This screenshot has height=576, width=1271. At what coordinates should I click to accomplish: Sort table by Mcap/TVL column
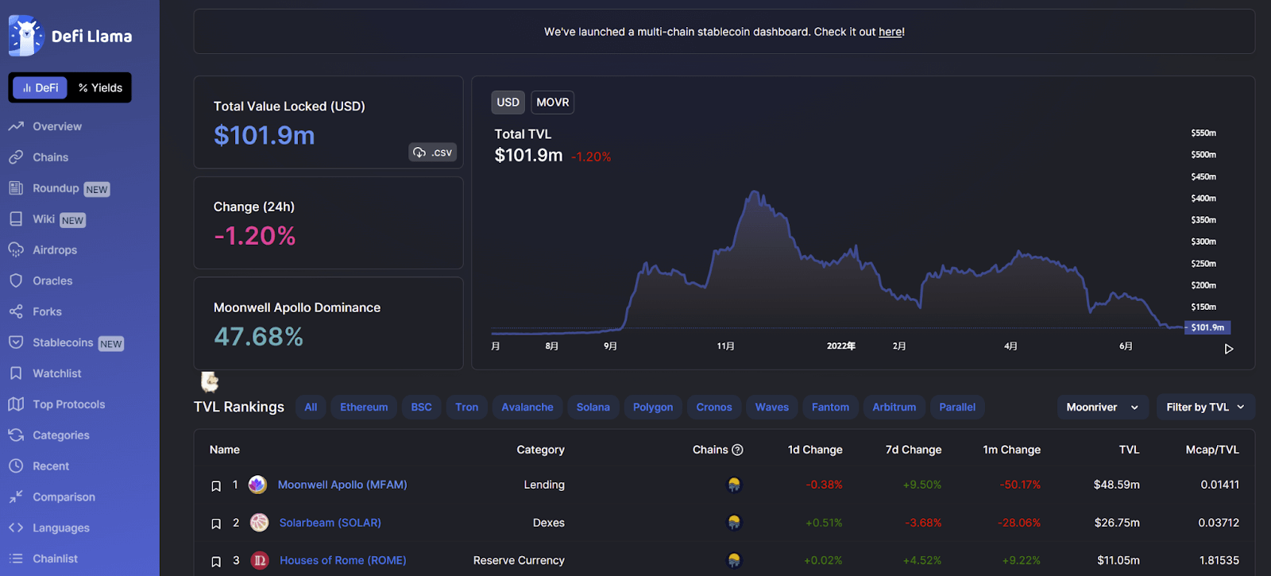click(x=1212, y=450)
